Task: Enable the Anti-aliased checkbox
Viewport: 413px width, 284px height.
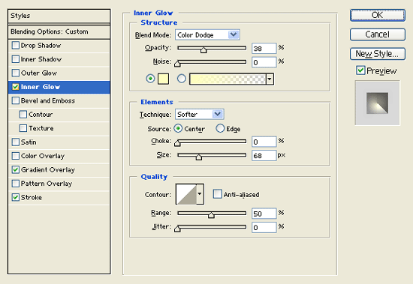Action: point(217,194)
